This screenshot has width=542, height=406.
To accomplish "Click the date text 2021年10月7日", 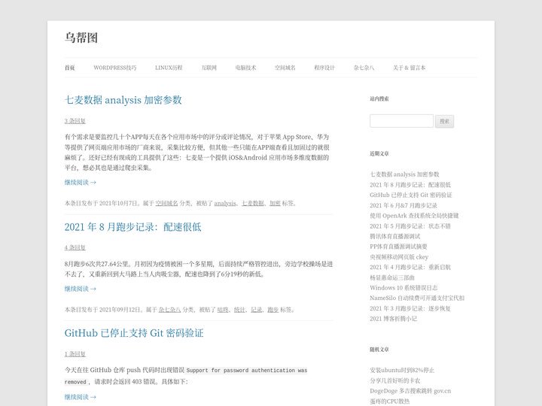I will point(118,203).
